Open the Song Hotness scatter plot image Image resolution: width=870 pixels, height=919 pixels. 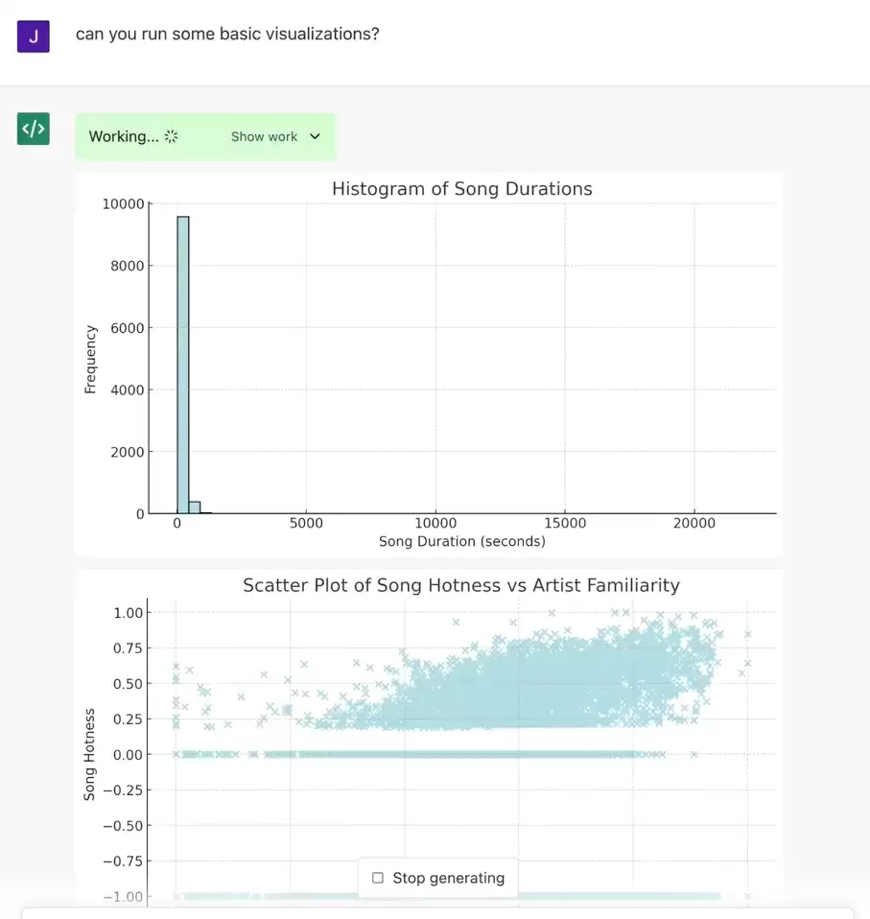coord(429,739)
